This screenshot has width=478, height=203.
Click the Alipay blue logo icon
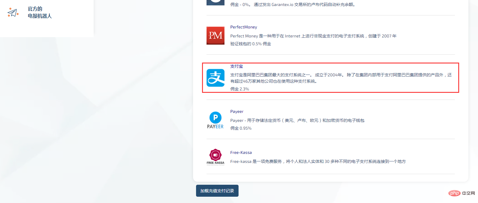point(216,78)
